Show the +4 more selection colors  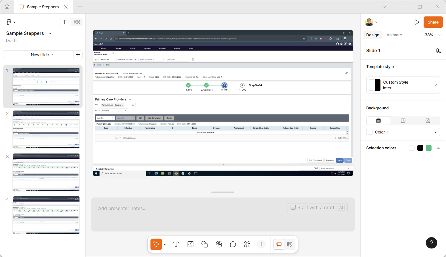[x=437, y=148]
